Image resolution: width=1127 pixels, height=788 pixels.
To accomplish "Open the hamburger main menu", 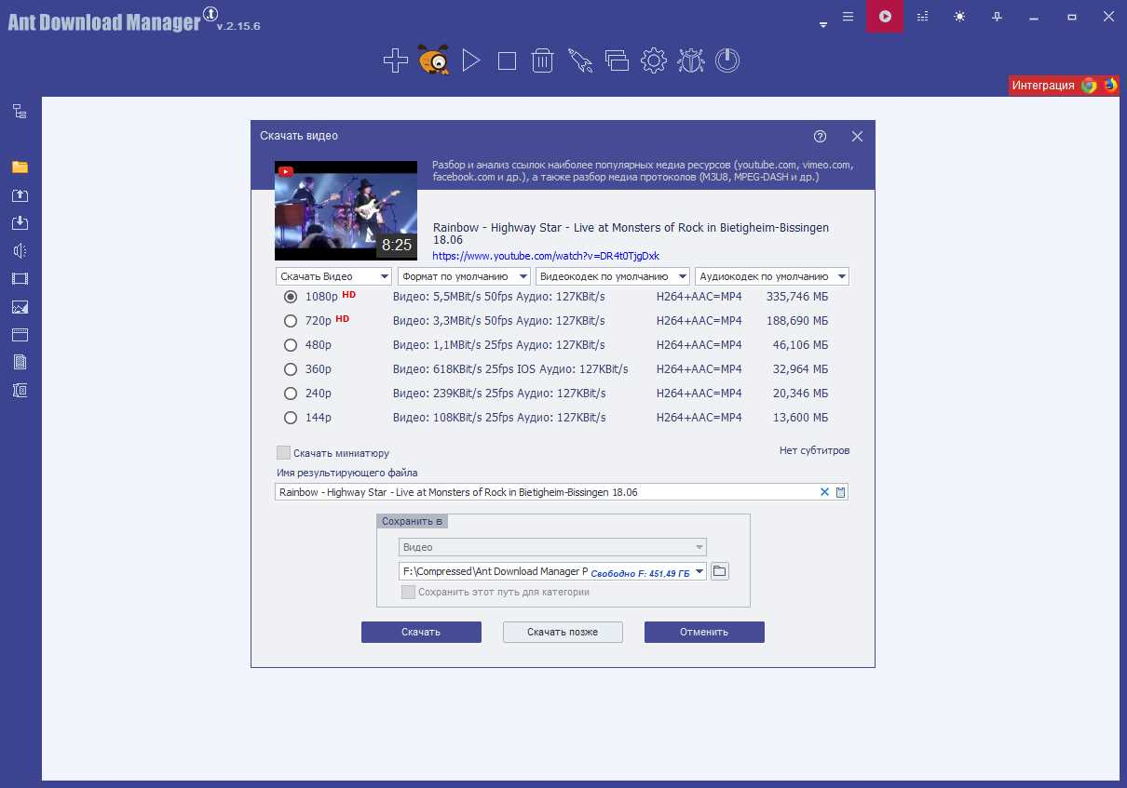I will pyautogui.click(x=848, y=17).
